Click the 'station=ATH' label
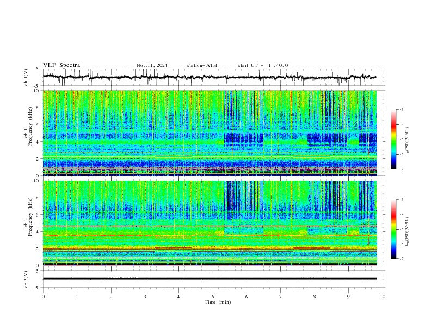This screenshot has width=431, height=333. [202, 65]
